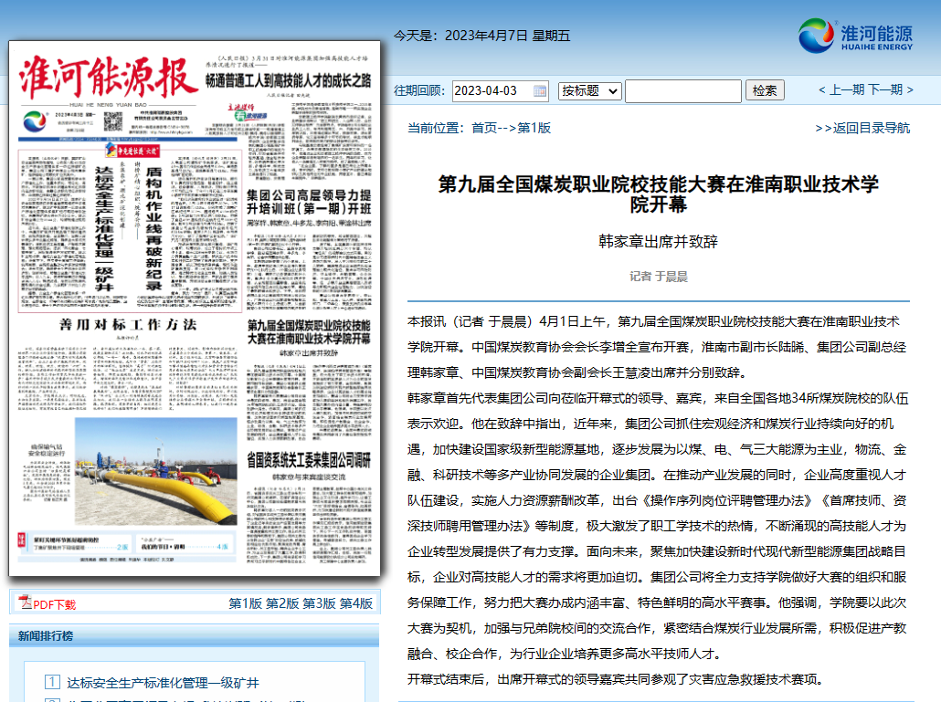Click 首页 in the breadcrumb

484,128
